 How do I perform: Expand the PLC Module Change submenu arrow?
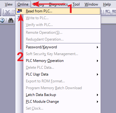98,102
